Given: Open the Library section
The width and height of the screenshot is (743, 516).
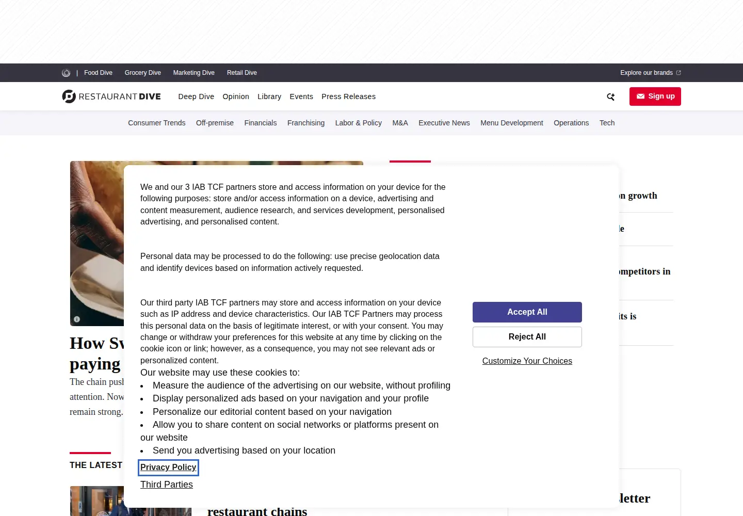Looking at the screenshot, I should [269, 96].
